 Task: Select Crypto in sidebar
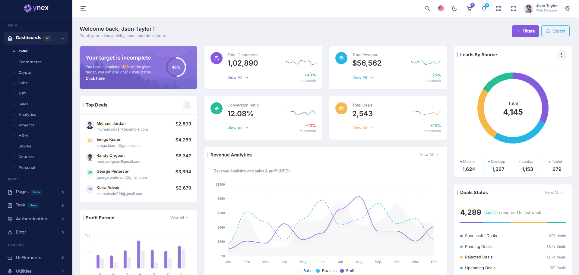[x=25, y=73]
